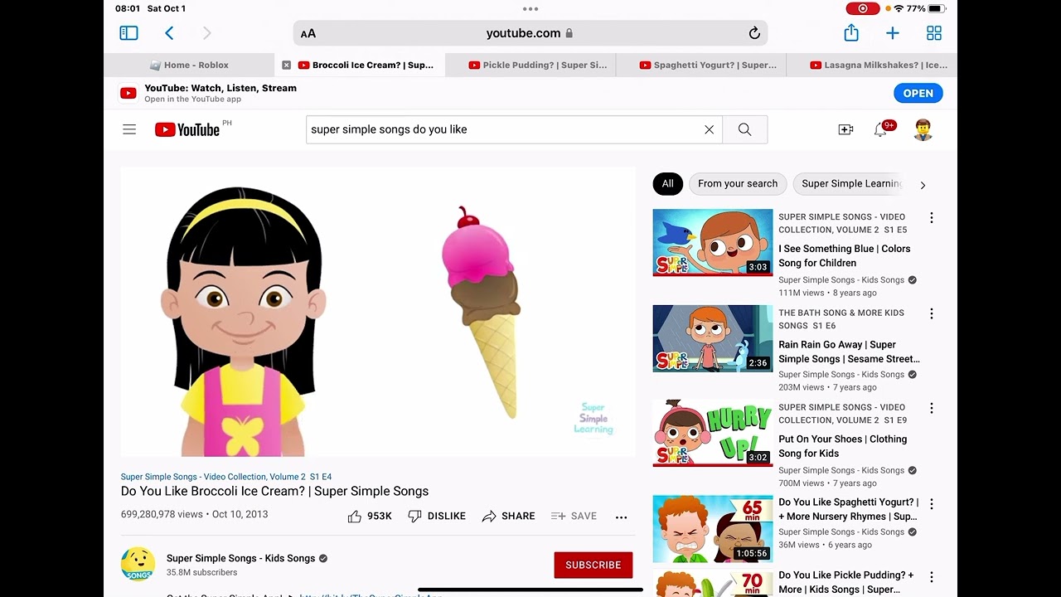1061x597 pixels.
Task: Open Rain Rain Go Away thumbnail
Action: click(713, 338)
